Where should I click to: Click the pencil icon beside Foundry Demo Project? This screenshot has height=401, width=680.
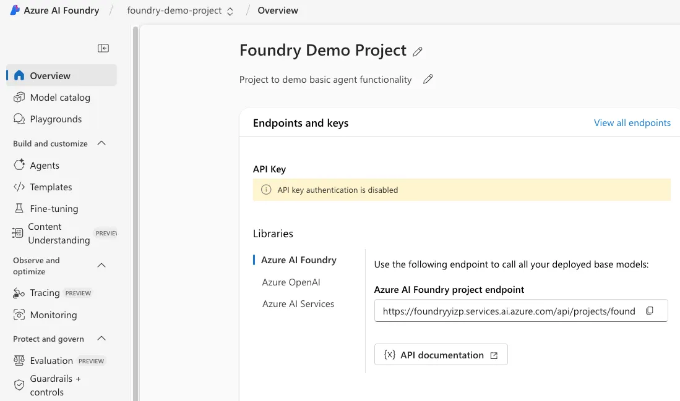(x=418, y=52)
